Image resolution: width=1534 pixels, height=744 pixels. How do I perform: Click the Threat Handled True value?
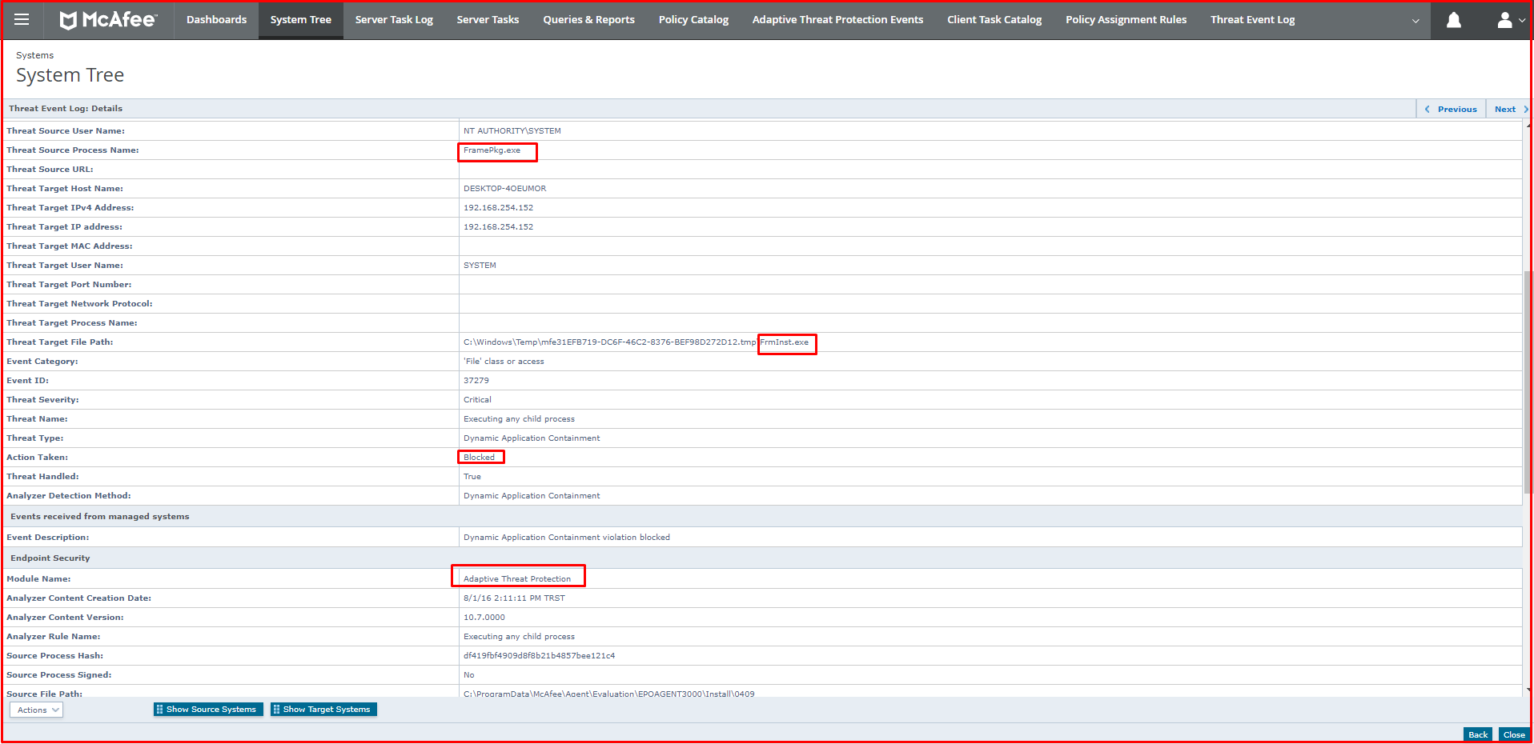click(472, 477)
